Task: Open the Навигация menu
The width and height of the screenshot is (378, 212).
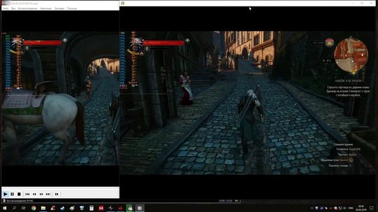Action: (x=46, y=8)
